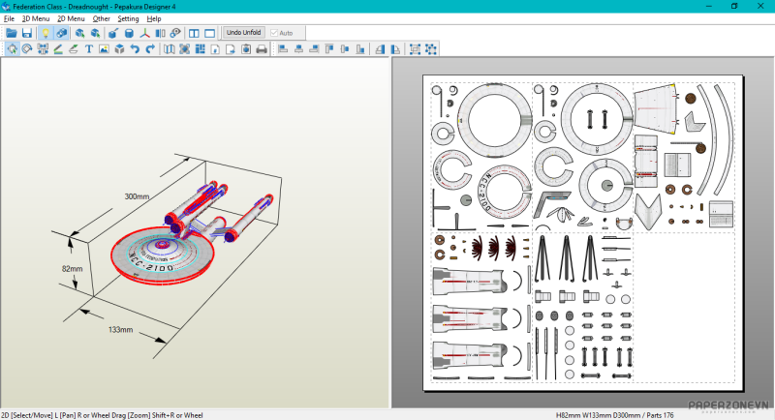This screenshot has width=775, height=420.
Task: Click the Undo arrow icon
Action: pos(135,49)
